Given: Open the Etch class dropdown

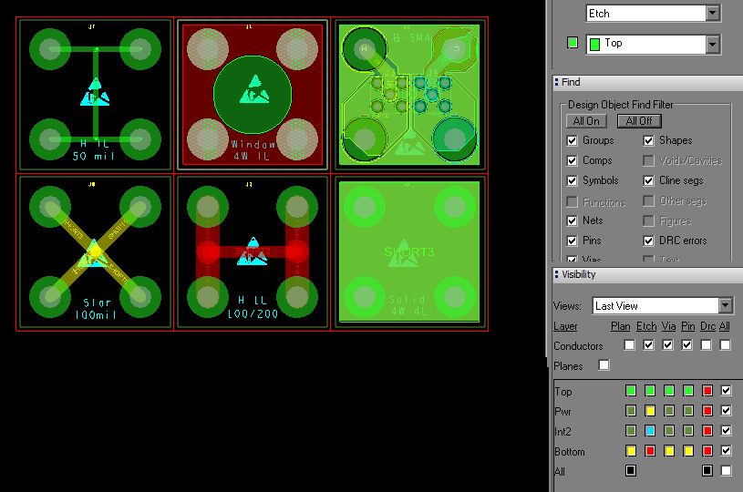Looking at the screenshot, I should click(x=712, y=14).
